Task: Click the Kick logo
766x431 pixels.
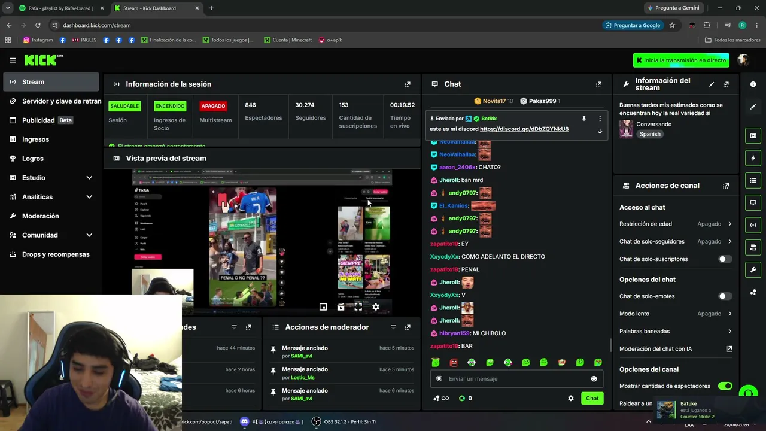Action: pos(43,60)
